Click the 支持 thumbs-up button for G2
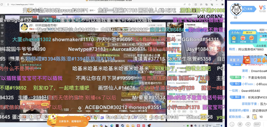 [x=249, y=9]
